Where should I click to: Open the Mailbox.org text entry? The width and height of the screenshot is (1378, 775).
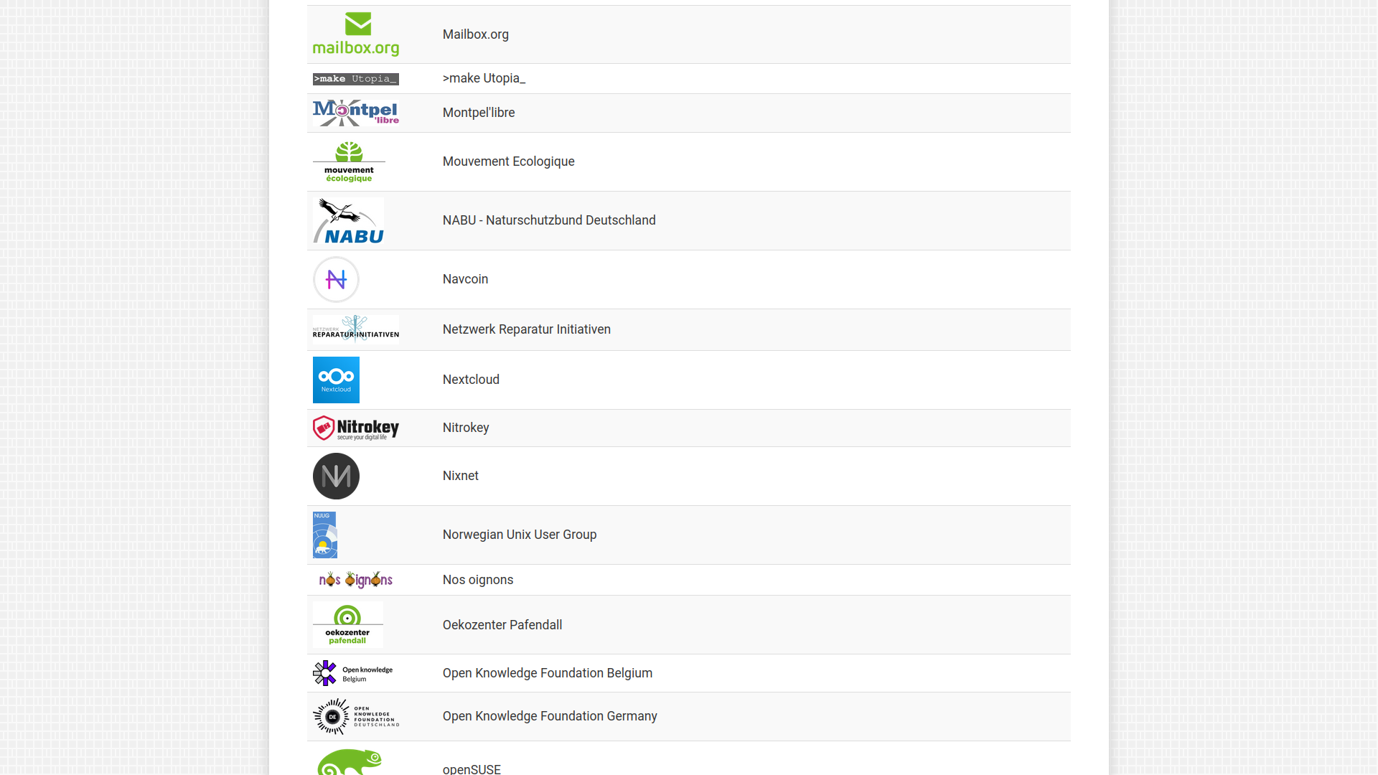[476, 34]
